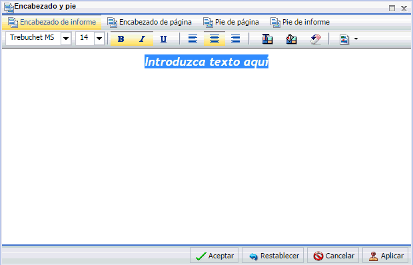
Task: Click the selected text Introduzca texto aquí
Action: [206, 62]
